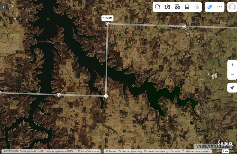
Task: Open street panoramas icon
Action: [167, 7]
